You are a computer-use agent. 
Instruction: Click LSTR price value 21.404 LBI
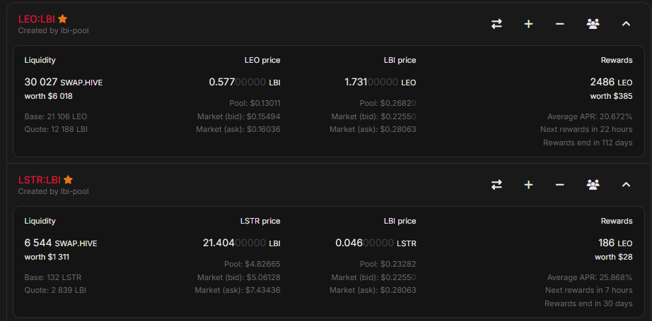(241, 243)
